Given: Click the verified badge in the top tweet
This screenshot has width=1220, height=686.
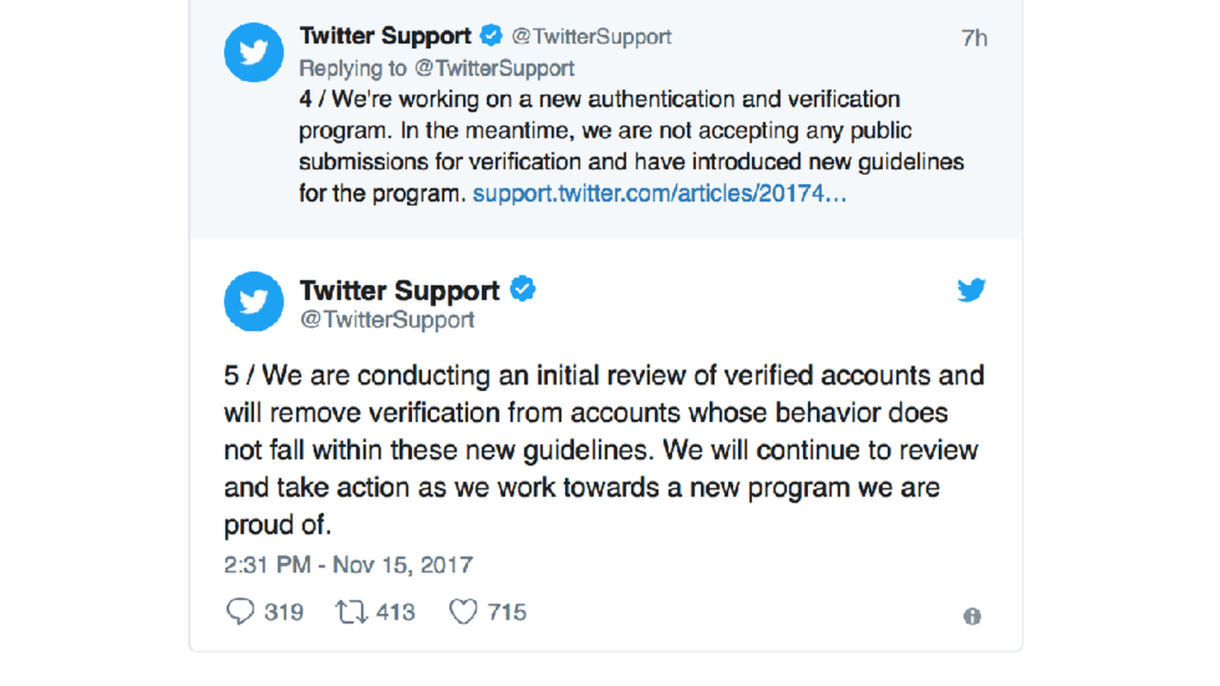Looking at the screenshot, I should coord(491,36).
